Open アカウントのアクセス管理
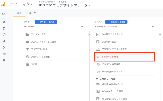The width and height of the screenshot is (163, 101). point(54,42)
